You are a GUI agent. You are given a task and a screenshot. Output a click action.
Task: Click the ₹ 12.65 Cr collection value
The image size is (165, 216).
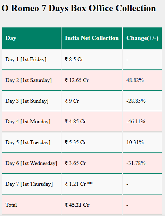coord(77,80)
